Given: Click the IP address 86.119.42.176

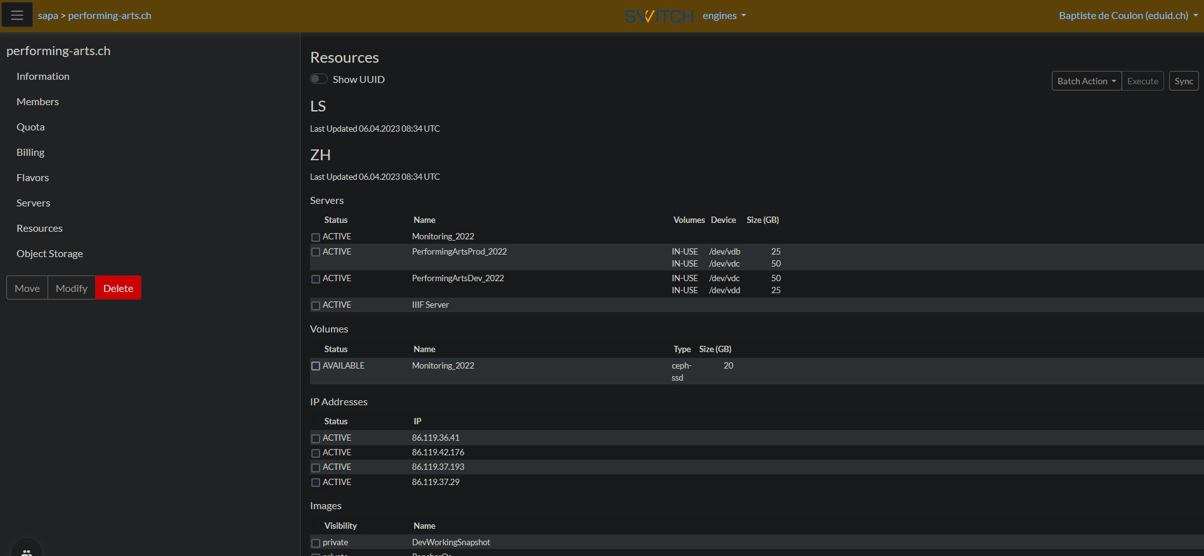Looking at the screenshot, I should pos(438,452).
